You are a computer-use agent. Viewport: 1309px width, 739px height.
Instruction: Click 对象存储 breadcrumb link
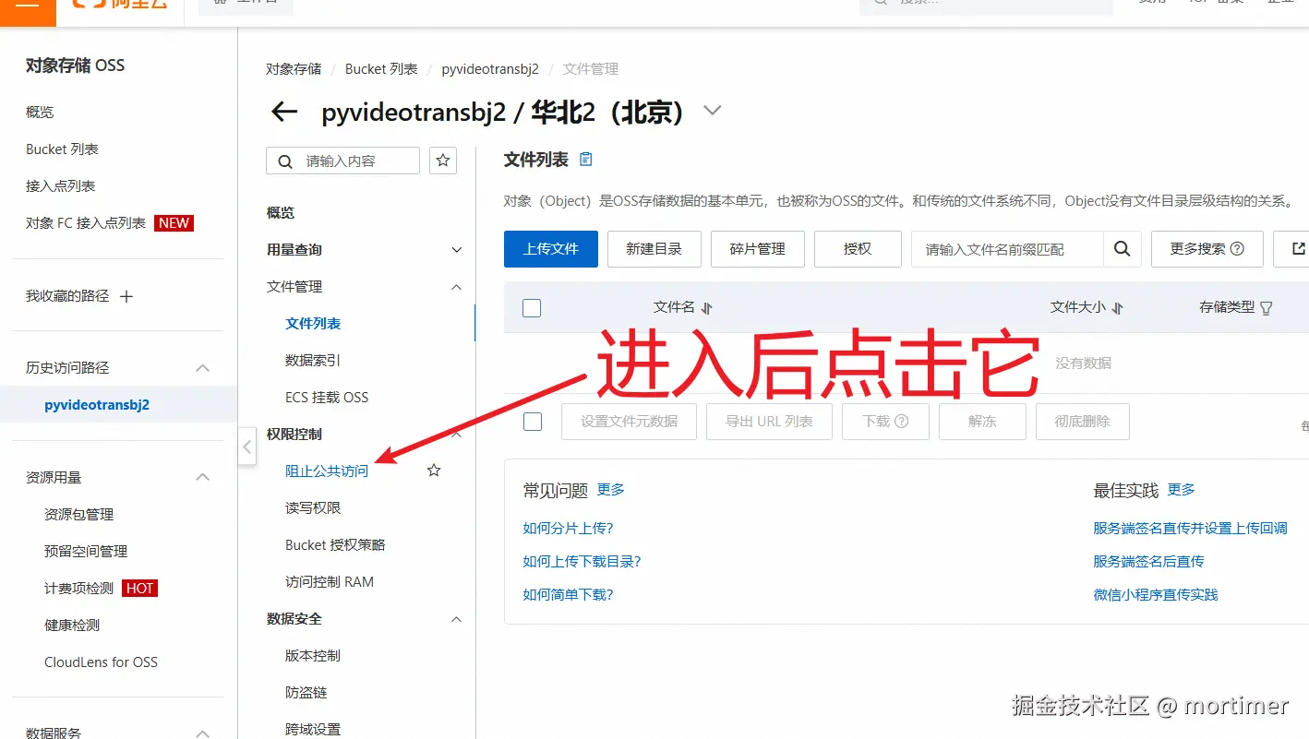[294, 69]
